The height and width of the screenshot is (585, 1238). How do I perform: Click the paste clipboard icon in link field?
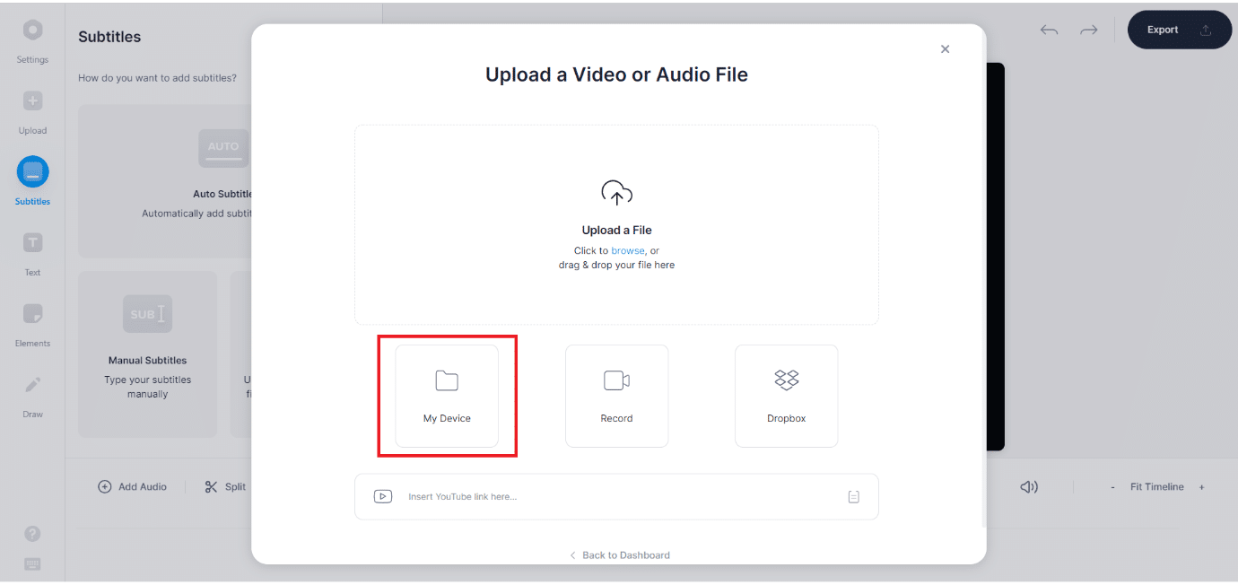[853, 496]
